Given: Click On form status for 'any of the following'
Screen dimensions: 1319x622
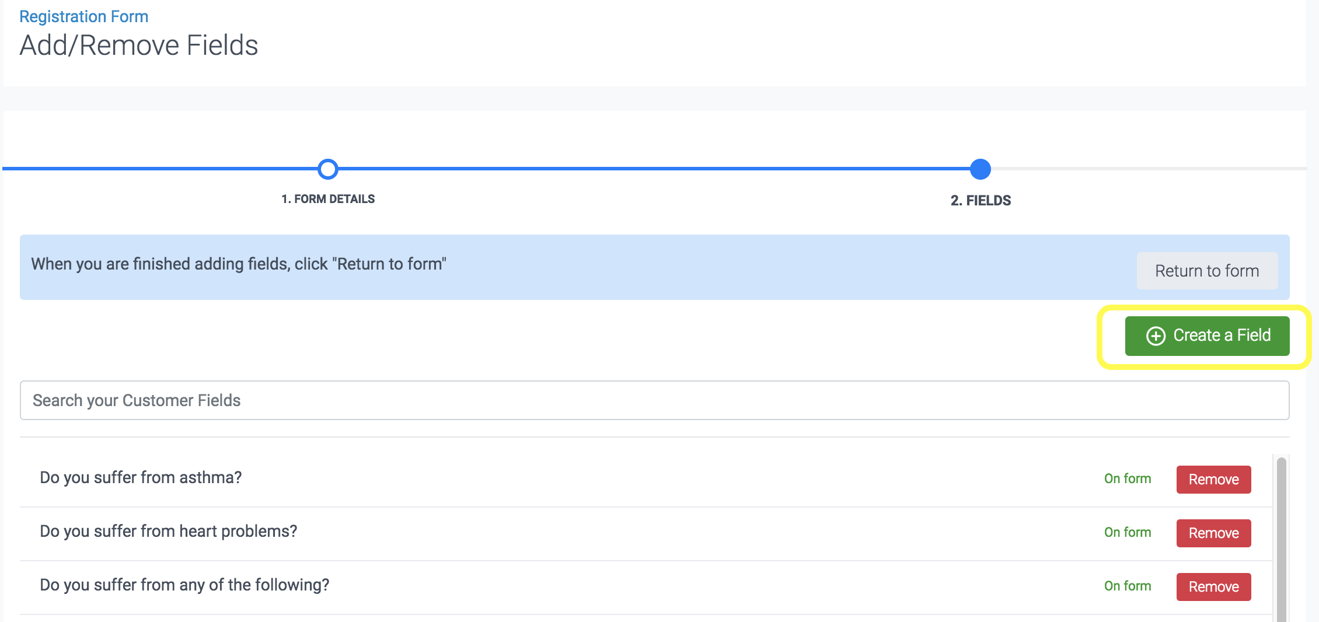Looking at the screenshot, I should [1127, 586].
